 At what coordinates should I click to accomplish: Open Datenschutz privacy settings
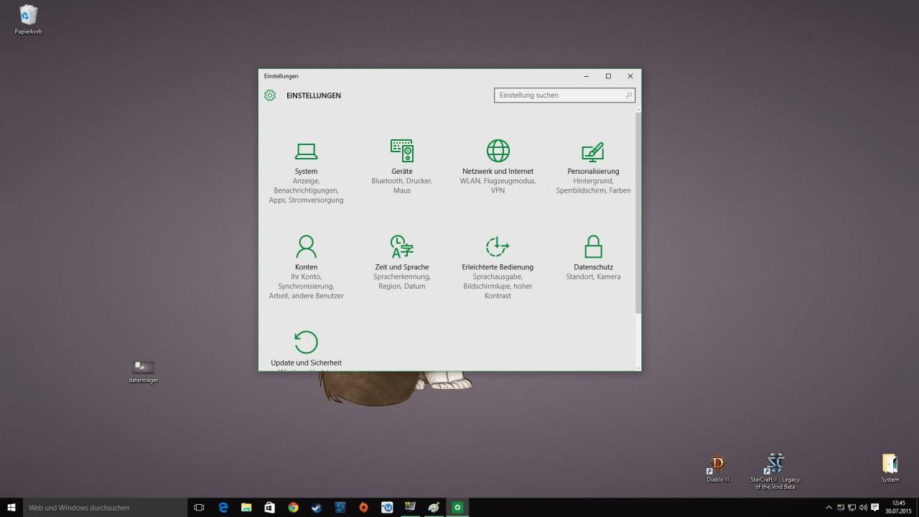pyautogui.click(x=593, y=258)
